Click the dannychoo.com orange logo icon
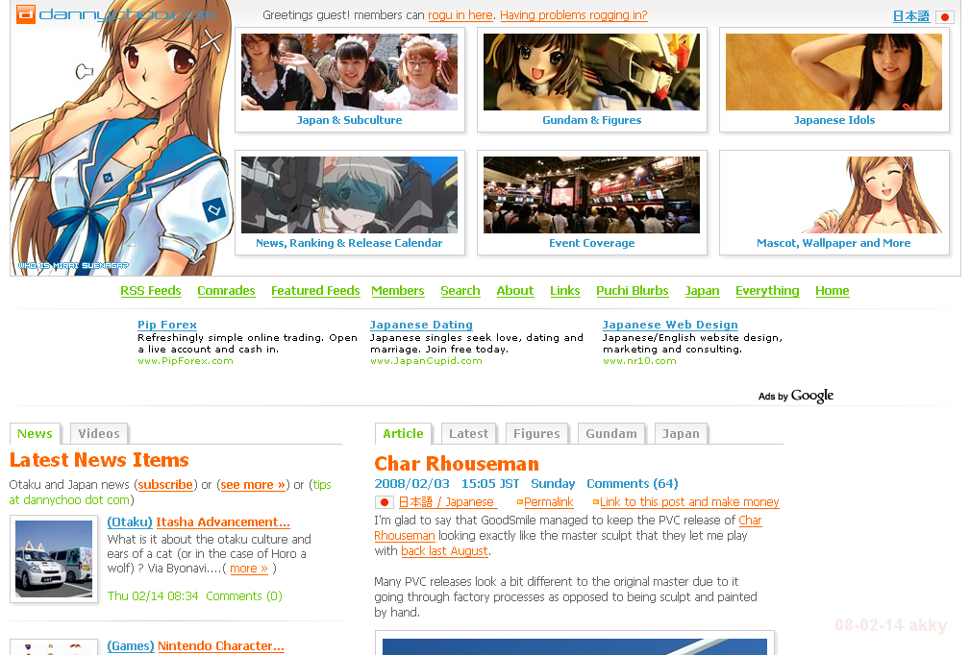The height and width of the screenshot is (655, 970). [26, 14]
